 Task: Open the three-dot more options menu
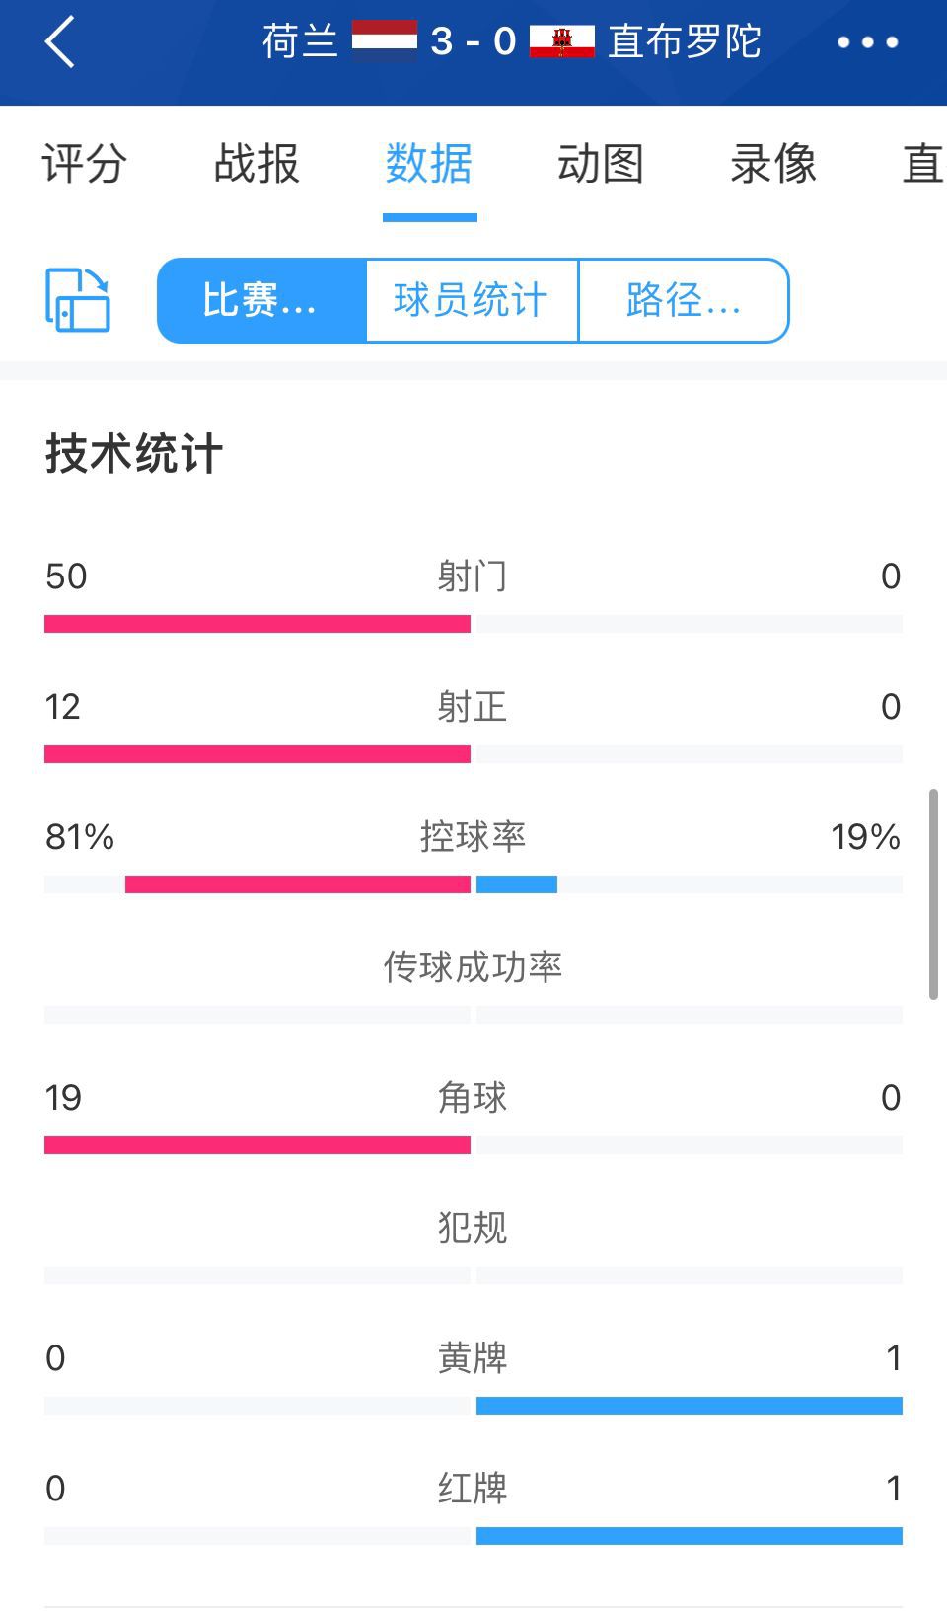pyautogui.click(x=867, y=42)
